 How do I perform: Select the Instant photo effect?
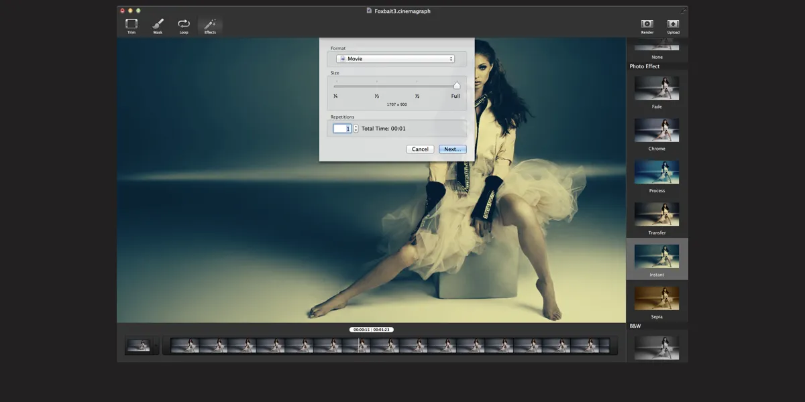pos(657,259)
